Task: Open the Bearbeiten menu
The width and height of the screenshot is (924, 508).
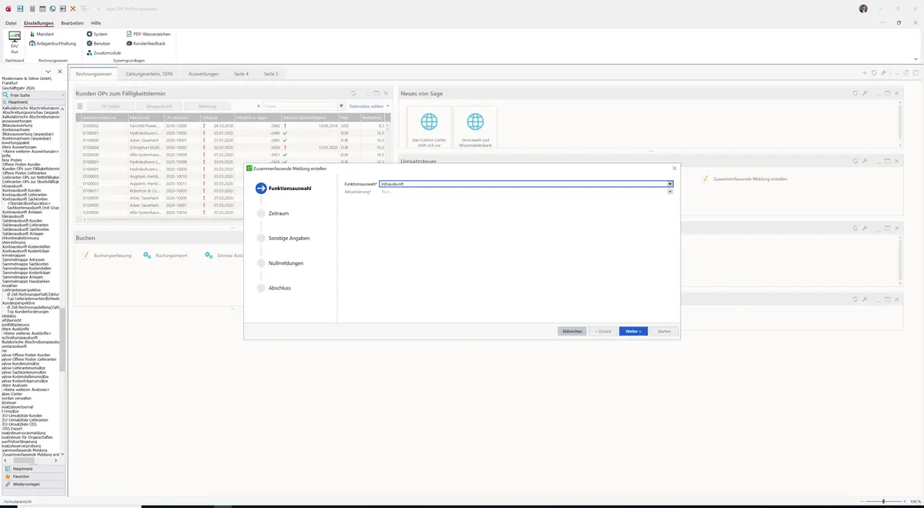Action: pos(72,23)
